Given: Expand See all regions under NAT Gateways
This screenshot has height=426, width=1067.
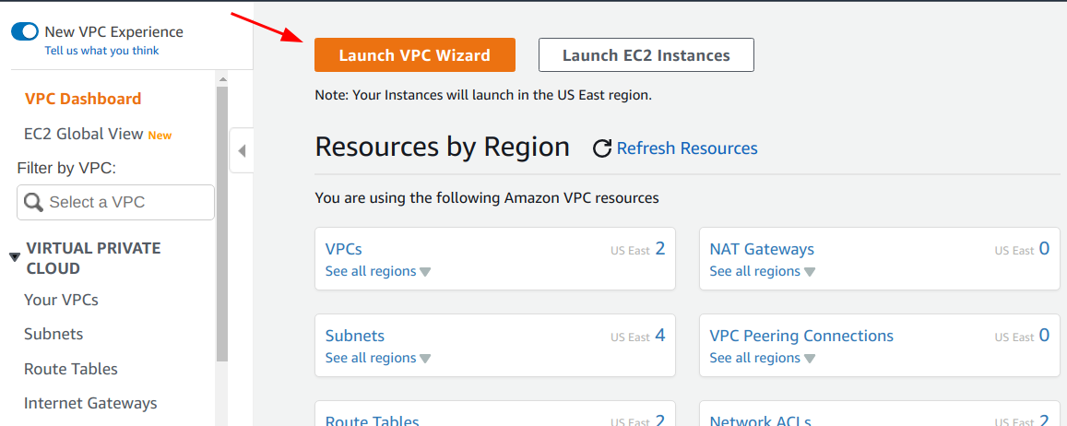Looking at the screenshot, I should pos(762,271).
